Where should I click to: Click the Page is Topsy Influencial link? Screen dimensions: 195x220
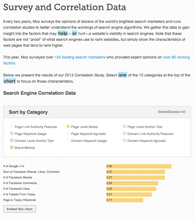[x=19, y=200]
